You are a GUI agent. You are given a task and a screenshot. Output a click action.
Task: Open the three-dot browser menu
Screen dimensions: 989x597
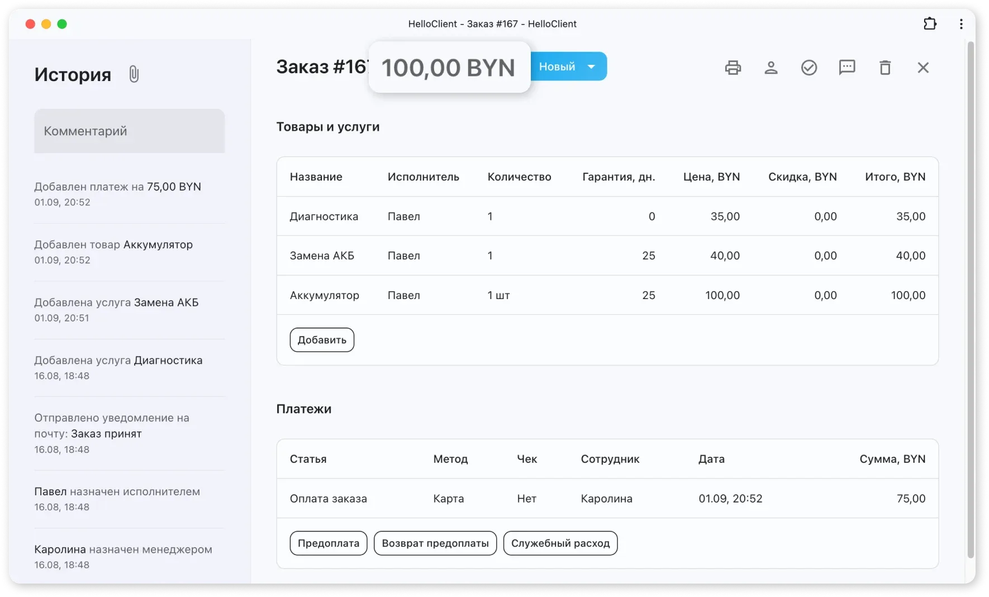pos(961,24)
